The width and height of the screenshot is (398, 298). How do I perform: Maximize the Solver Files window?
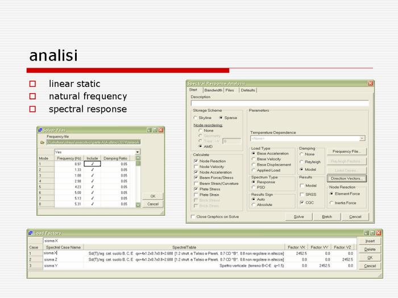(x=154, y=130)
